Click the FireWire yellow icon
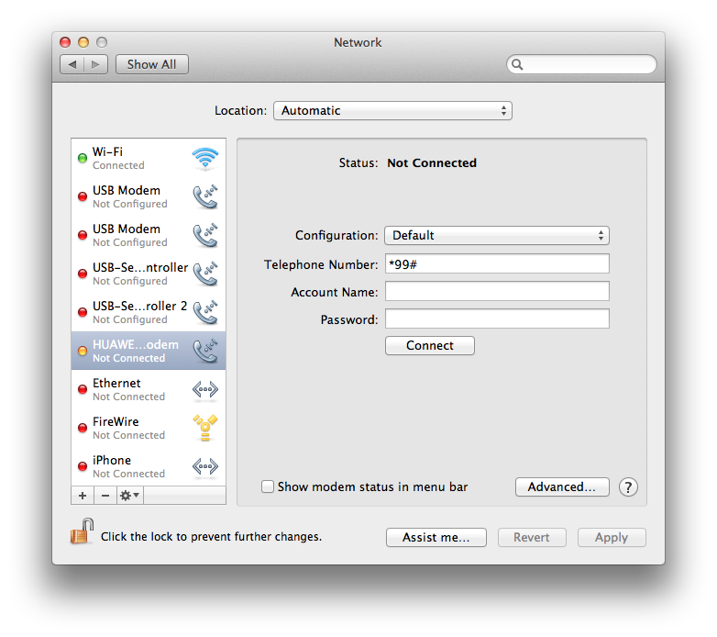Screen dimensions: 717x637 click(x=204, y=428)
